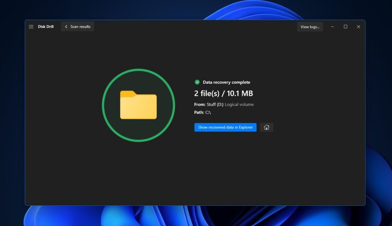This screenshot has width=392, height=226.
Task: Maximize the Disk Drill window
Action: 345,26
